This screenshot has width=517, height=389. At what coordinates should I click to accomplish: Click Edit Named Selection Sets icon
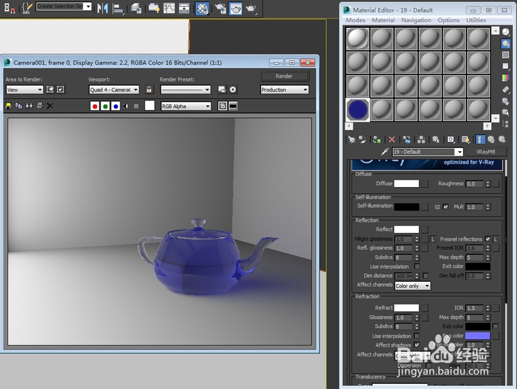27,8
